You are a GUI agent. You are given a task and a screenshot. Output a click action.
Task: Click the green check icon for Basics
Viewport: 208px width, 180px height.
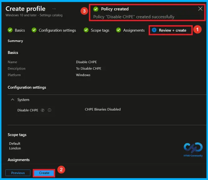(x=10, y=30)
